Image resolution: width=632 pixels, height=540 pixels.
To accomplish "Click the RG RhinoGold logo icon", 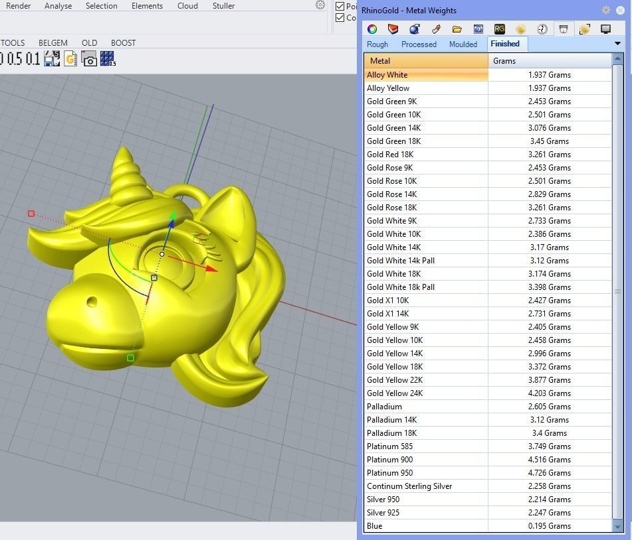I will tap(499, 29).
